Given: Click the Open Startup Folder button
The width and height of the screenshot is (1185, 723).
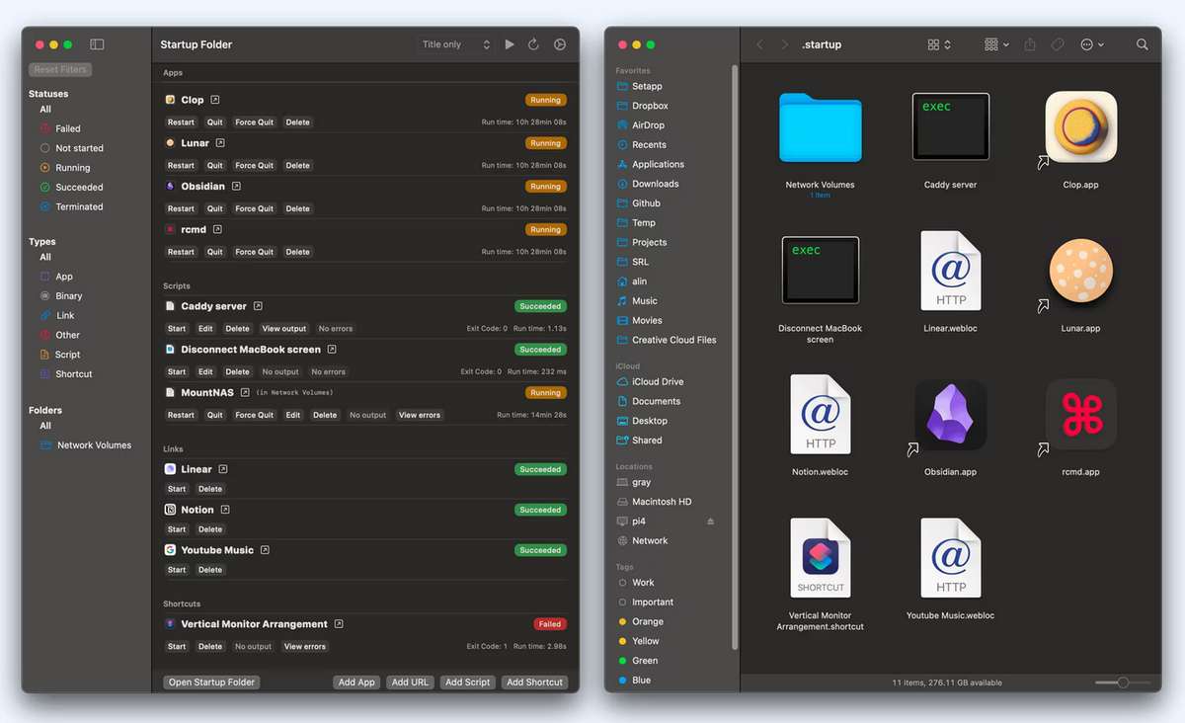Looking at the screenshot, I should tap(211, 683).
